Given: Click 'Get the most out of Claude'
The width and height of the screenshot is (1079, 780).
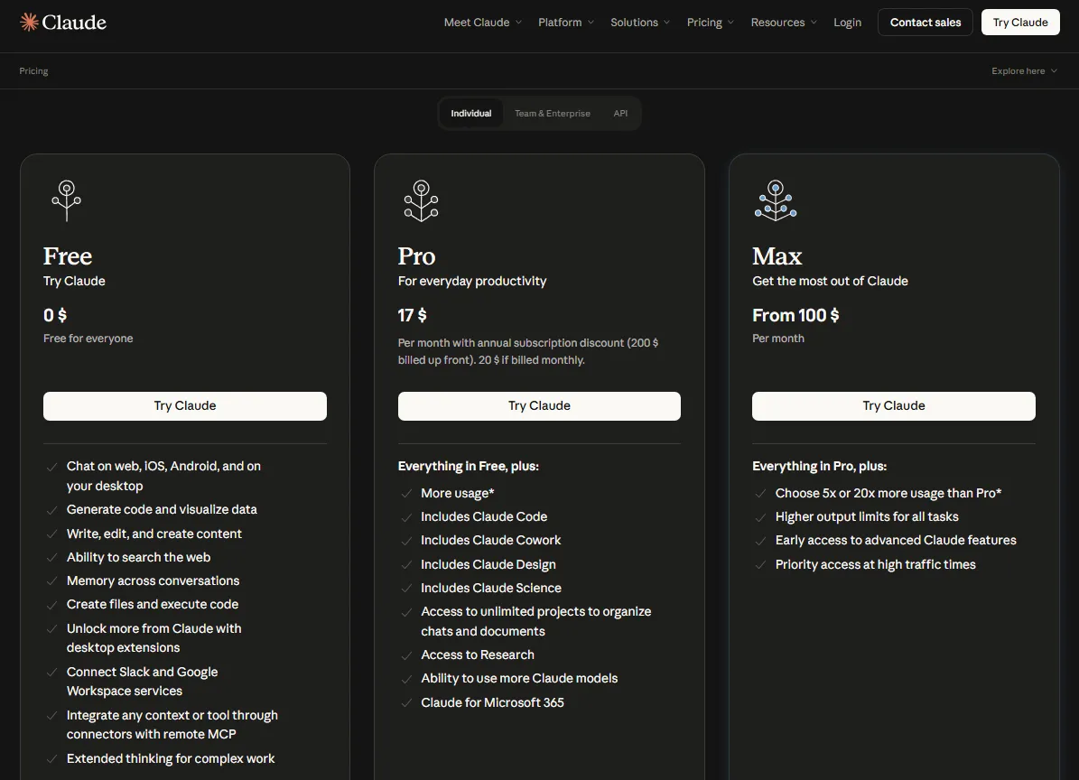Looking at the screenshot, I should coord(830,281).
